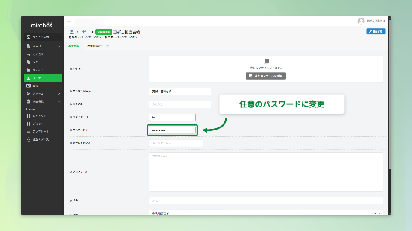
Task: Open タグ in the sidebar
Action: [35, 62]
